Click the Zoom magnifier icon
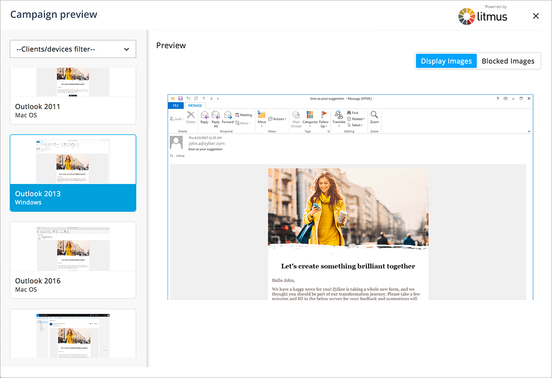 click(x=374, y=115)
